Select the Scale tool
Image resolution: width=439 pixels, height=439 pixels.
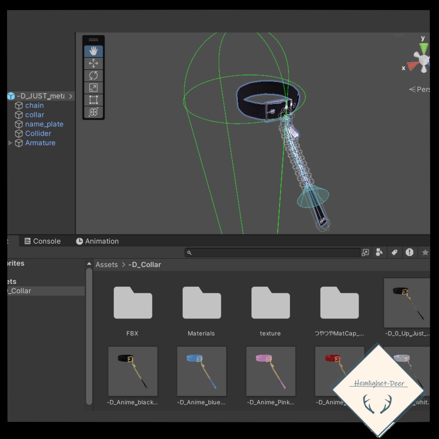click(x=94, y=88)
